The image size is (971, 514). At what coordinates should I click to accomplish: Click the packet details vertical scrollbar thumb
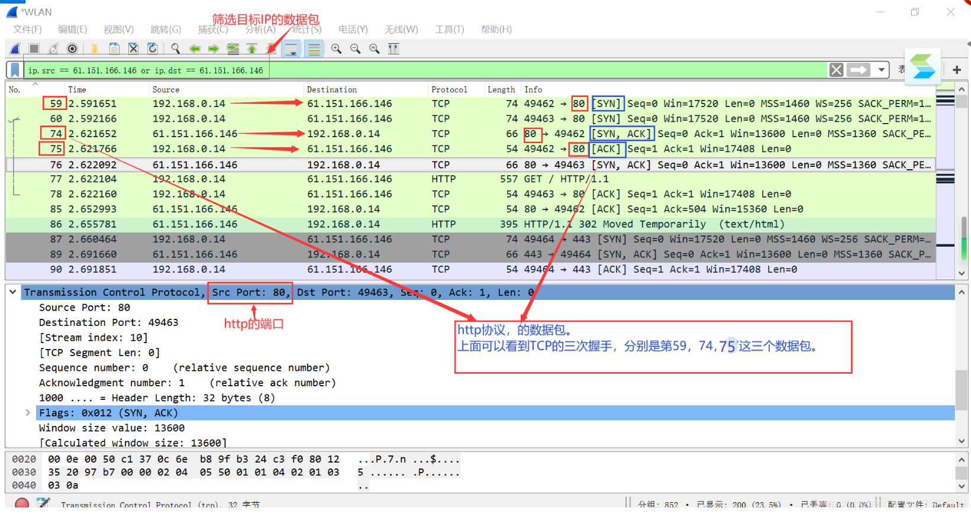(962, 390)
